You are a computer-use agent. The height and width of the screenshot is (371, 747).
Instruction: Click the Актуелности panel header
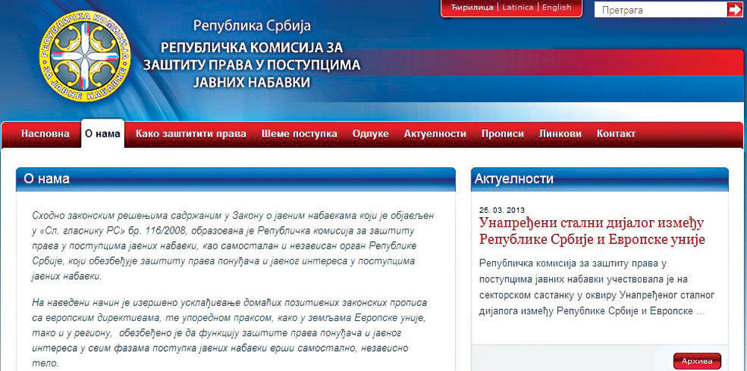pos(512,179)
